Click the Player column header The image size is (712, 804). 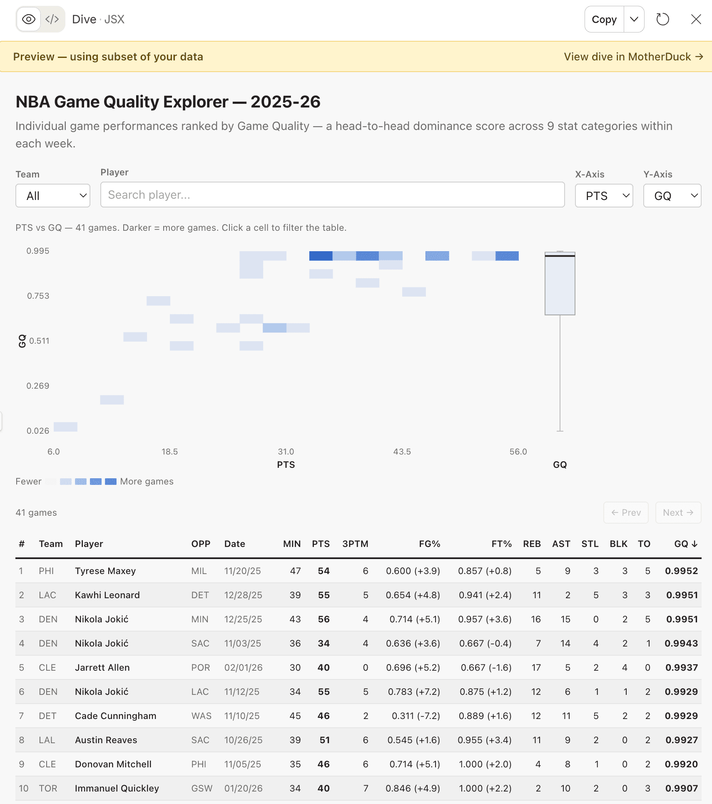click(89, 544)
